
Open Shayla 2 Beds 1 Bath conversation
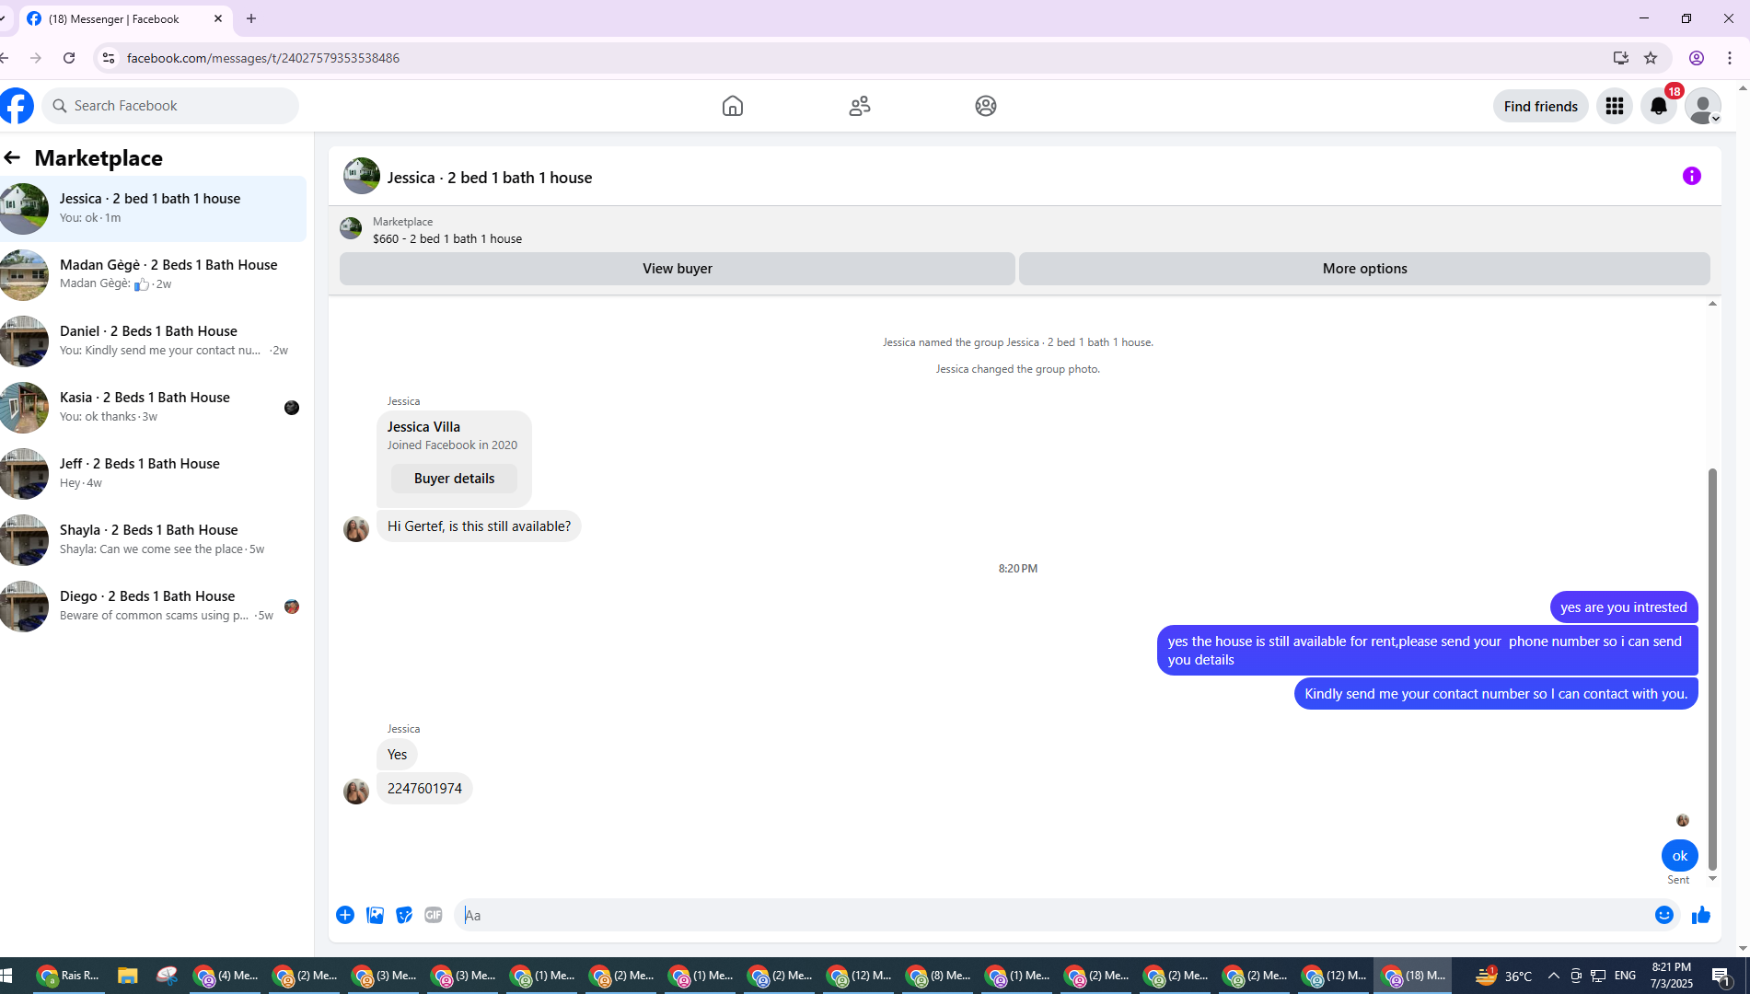(x=153, y=539)
